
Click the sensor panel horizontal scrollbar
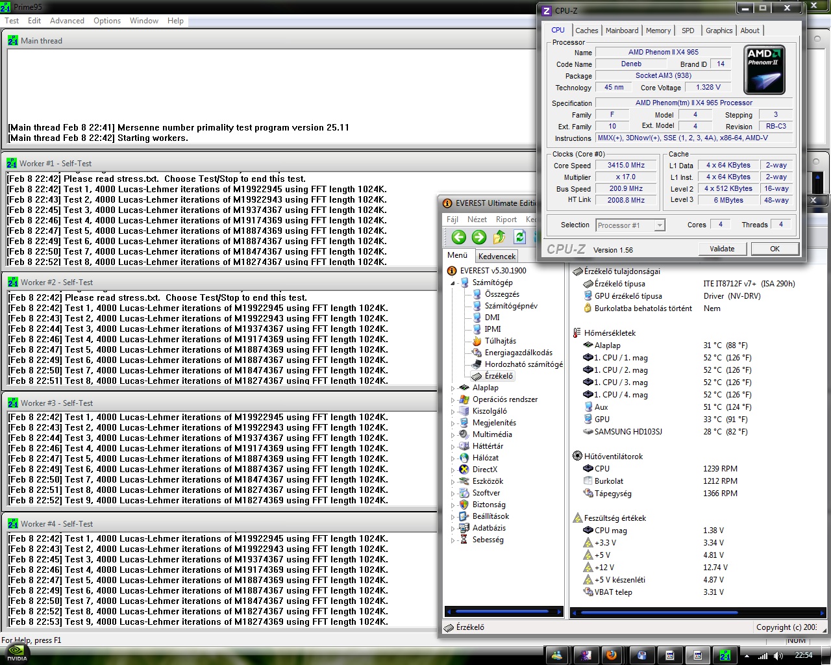click(x=698, y=612)
